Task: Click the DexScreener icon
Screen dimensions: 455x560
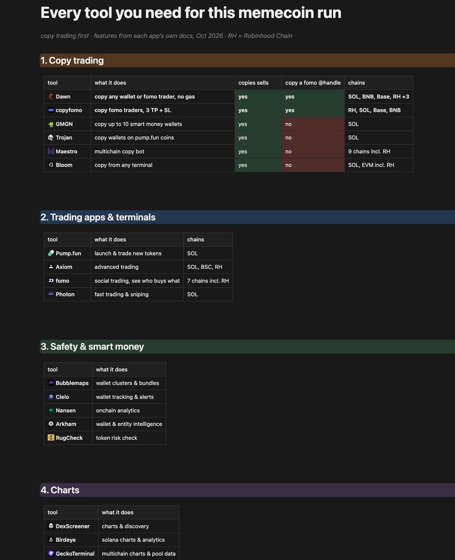Action: pyautogui.click(x=51, y=526)
